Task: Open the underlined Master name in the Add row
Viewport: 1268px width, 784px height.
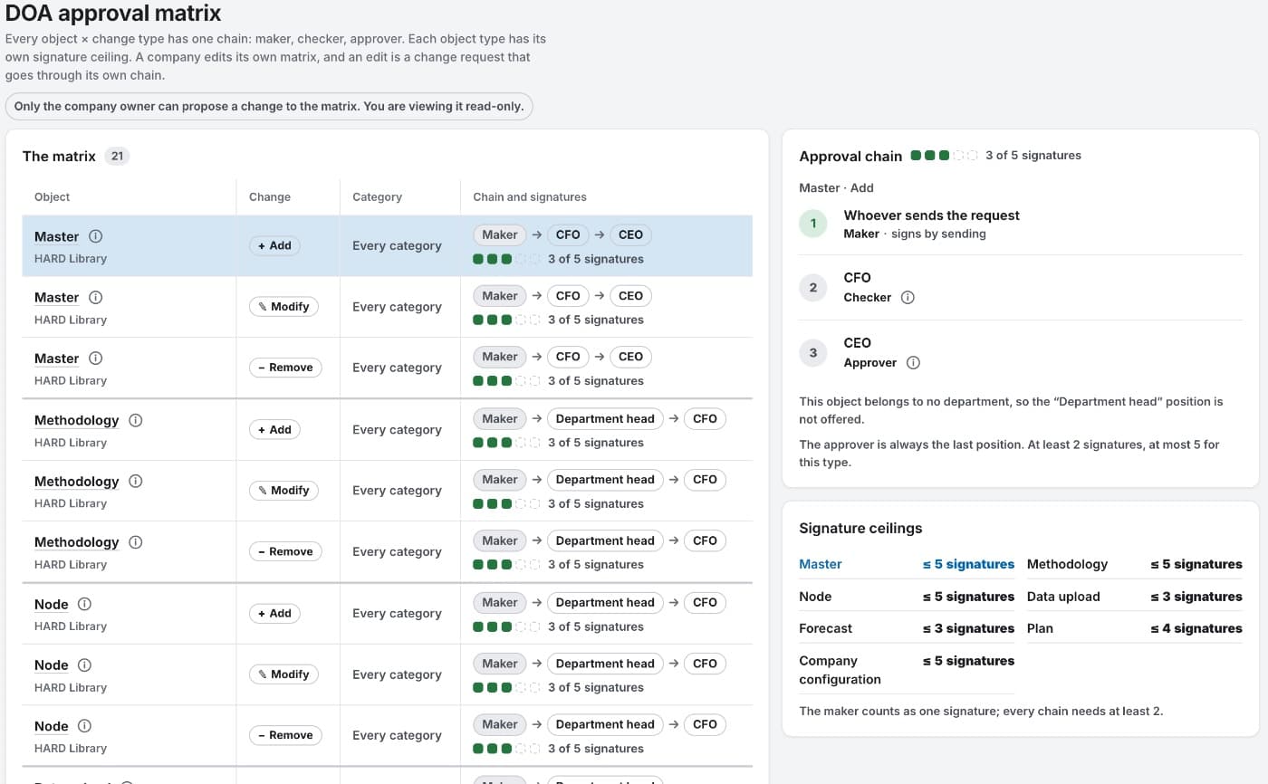Action: click(x=56, y=236)
